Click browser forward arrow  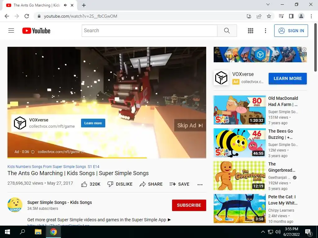tap(17, 16)
